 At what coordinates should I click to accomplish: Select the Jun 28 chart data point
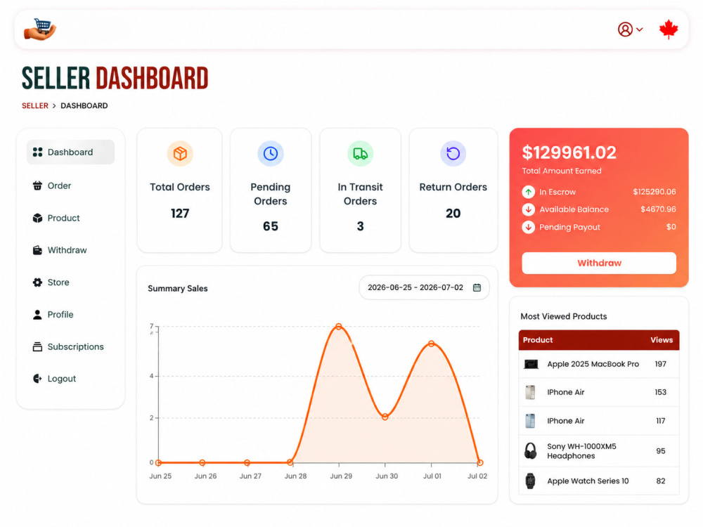[x=290, y=462]
